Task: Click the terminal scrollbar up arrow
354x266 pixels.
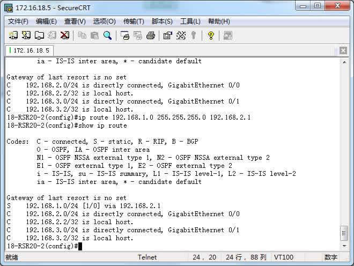Action: tap(344, 62)
